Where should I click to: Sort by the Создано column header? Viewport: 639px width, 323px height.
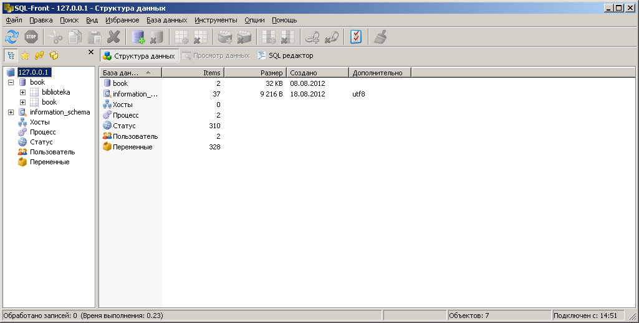click(x=318, y=73)
